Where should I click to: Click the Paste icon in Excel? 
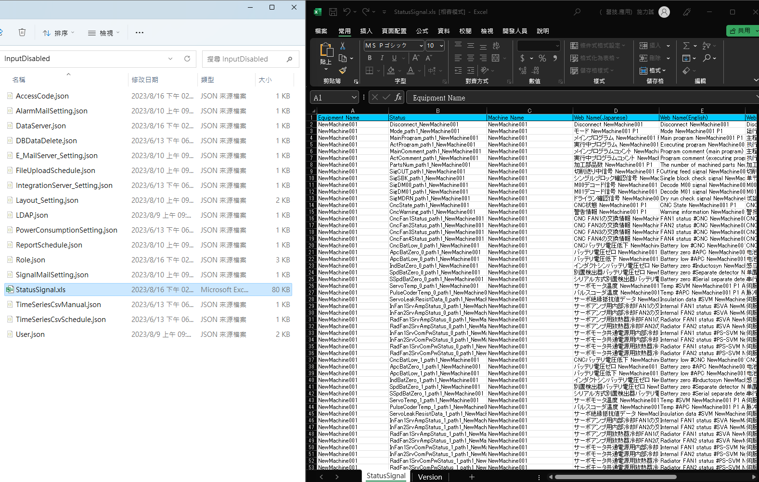[x=326, y=49]
